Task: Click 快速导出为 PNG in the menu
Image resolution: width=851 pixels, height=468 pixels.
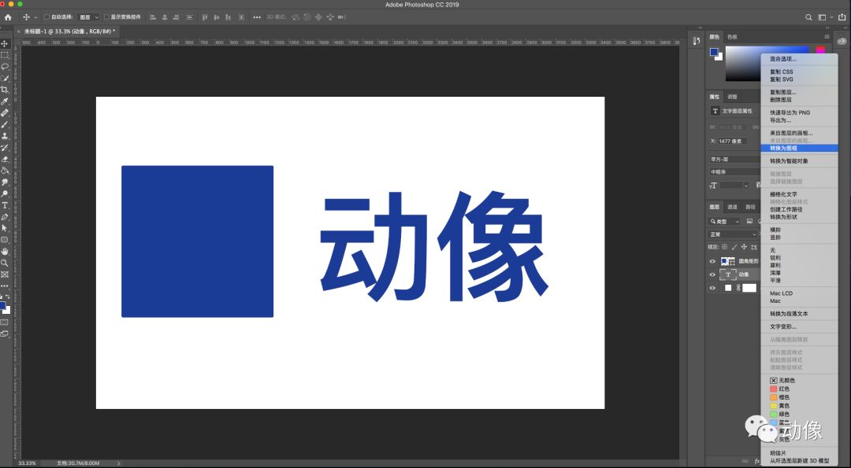Action: (x=788, y=112)
